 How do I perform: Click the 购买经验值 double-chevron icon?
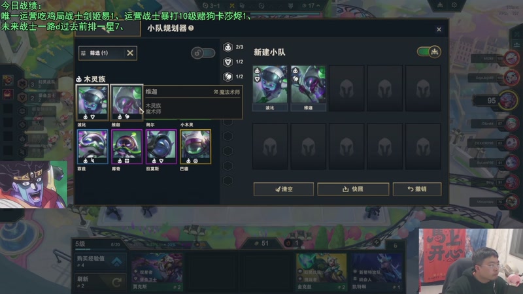coord(116,262)
